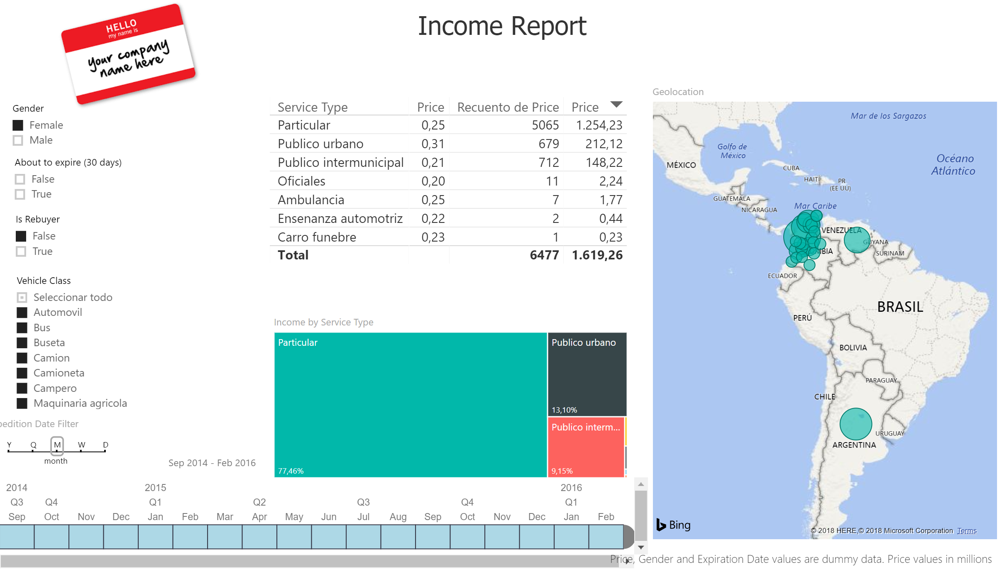Toggle "Seleccionar todo" in Vehicle Class slicer

click(x=22, y=297)
